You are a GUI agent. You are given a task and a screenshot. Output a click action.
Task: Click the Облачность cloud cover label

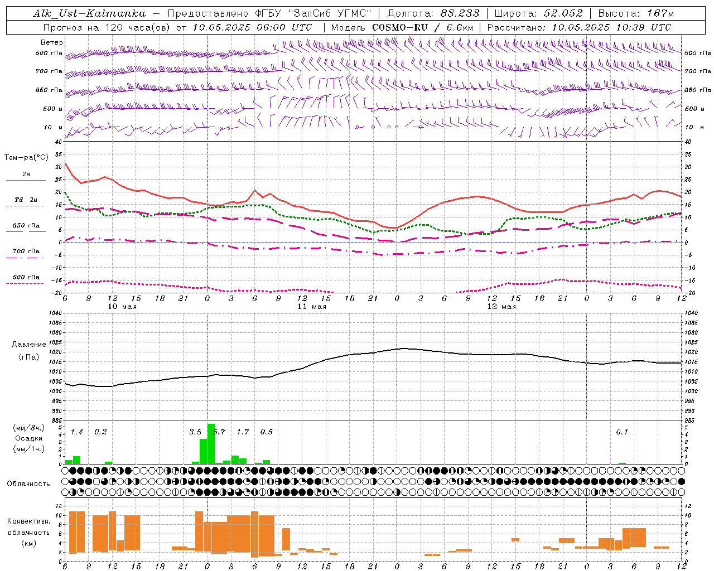(28, 483)
